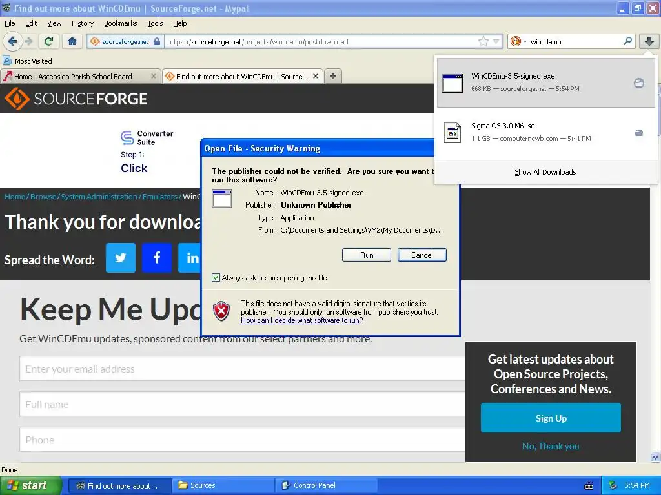The width and height of the screenshot is (661, 495).
Task: Open the Most Visited bookmarks folder
Action: point(28,61)
